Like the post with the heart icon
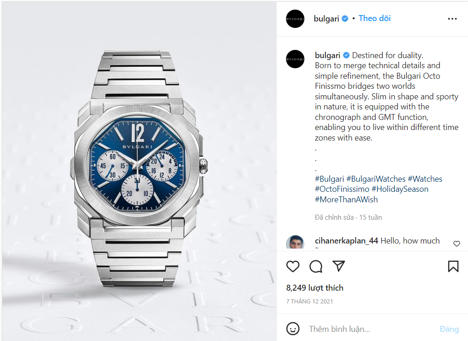 (292, 266)
